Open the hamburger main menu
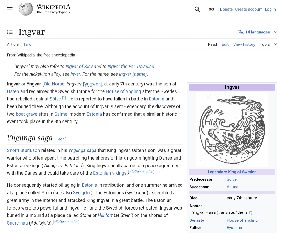The height and width of the screenshot is (234, 284). [x=10, y=9]
